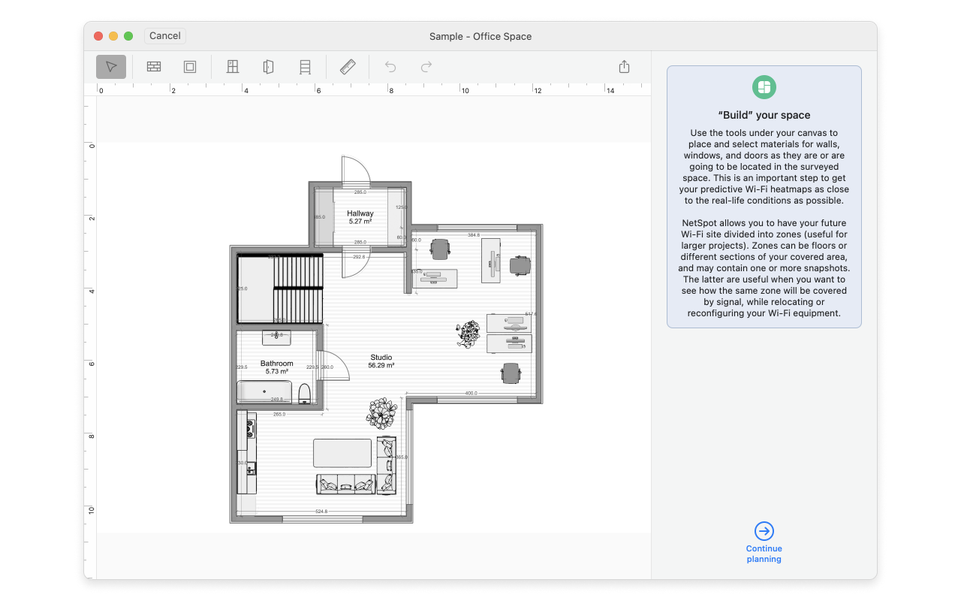Click the sofa in the living area
Screen dimensions: 961x601
[x=346, y=484]
